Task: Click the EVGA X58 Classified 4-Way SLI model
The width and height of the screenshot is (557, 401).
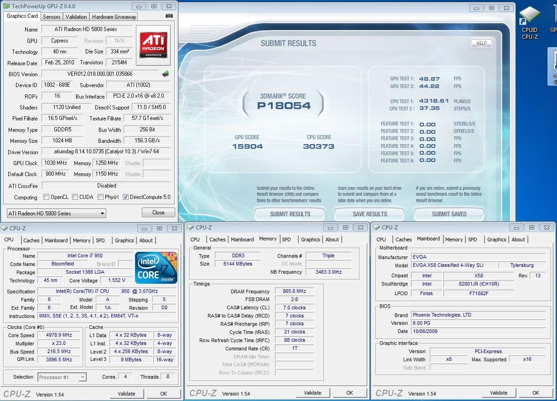Action: 453,265
